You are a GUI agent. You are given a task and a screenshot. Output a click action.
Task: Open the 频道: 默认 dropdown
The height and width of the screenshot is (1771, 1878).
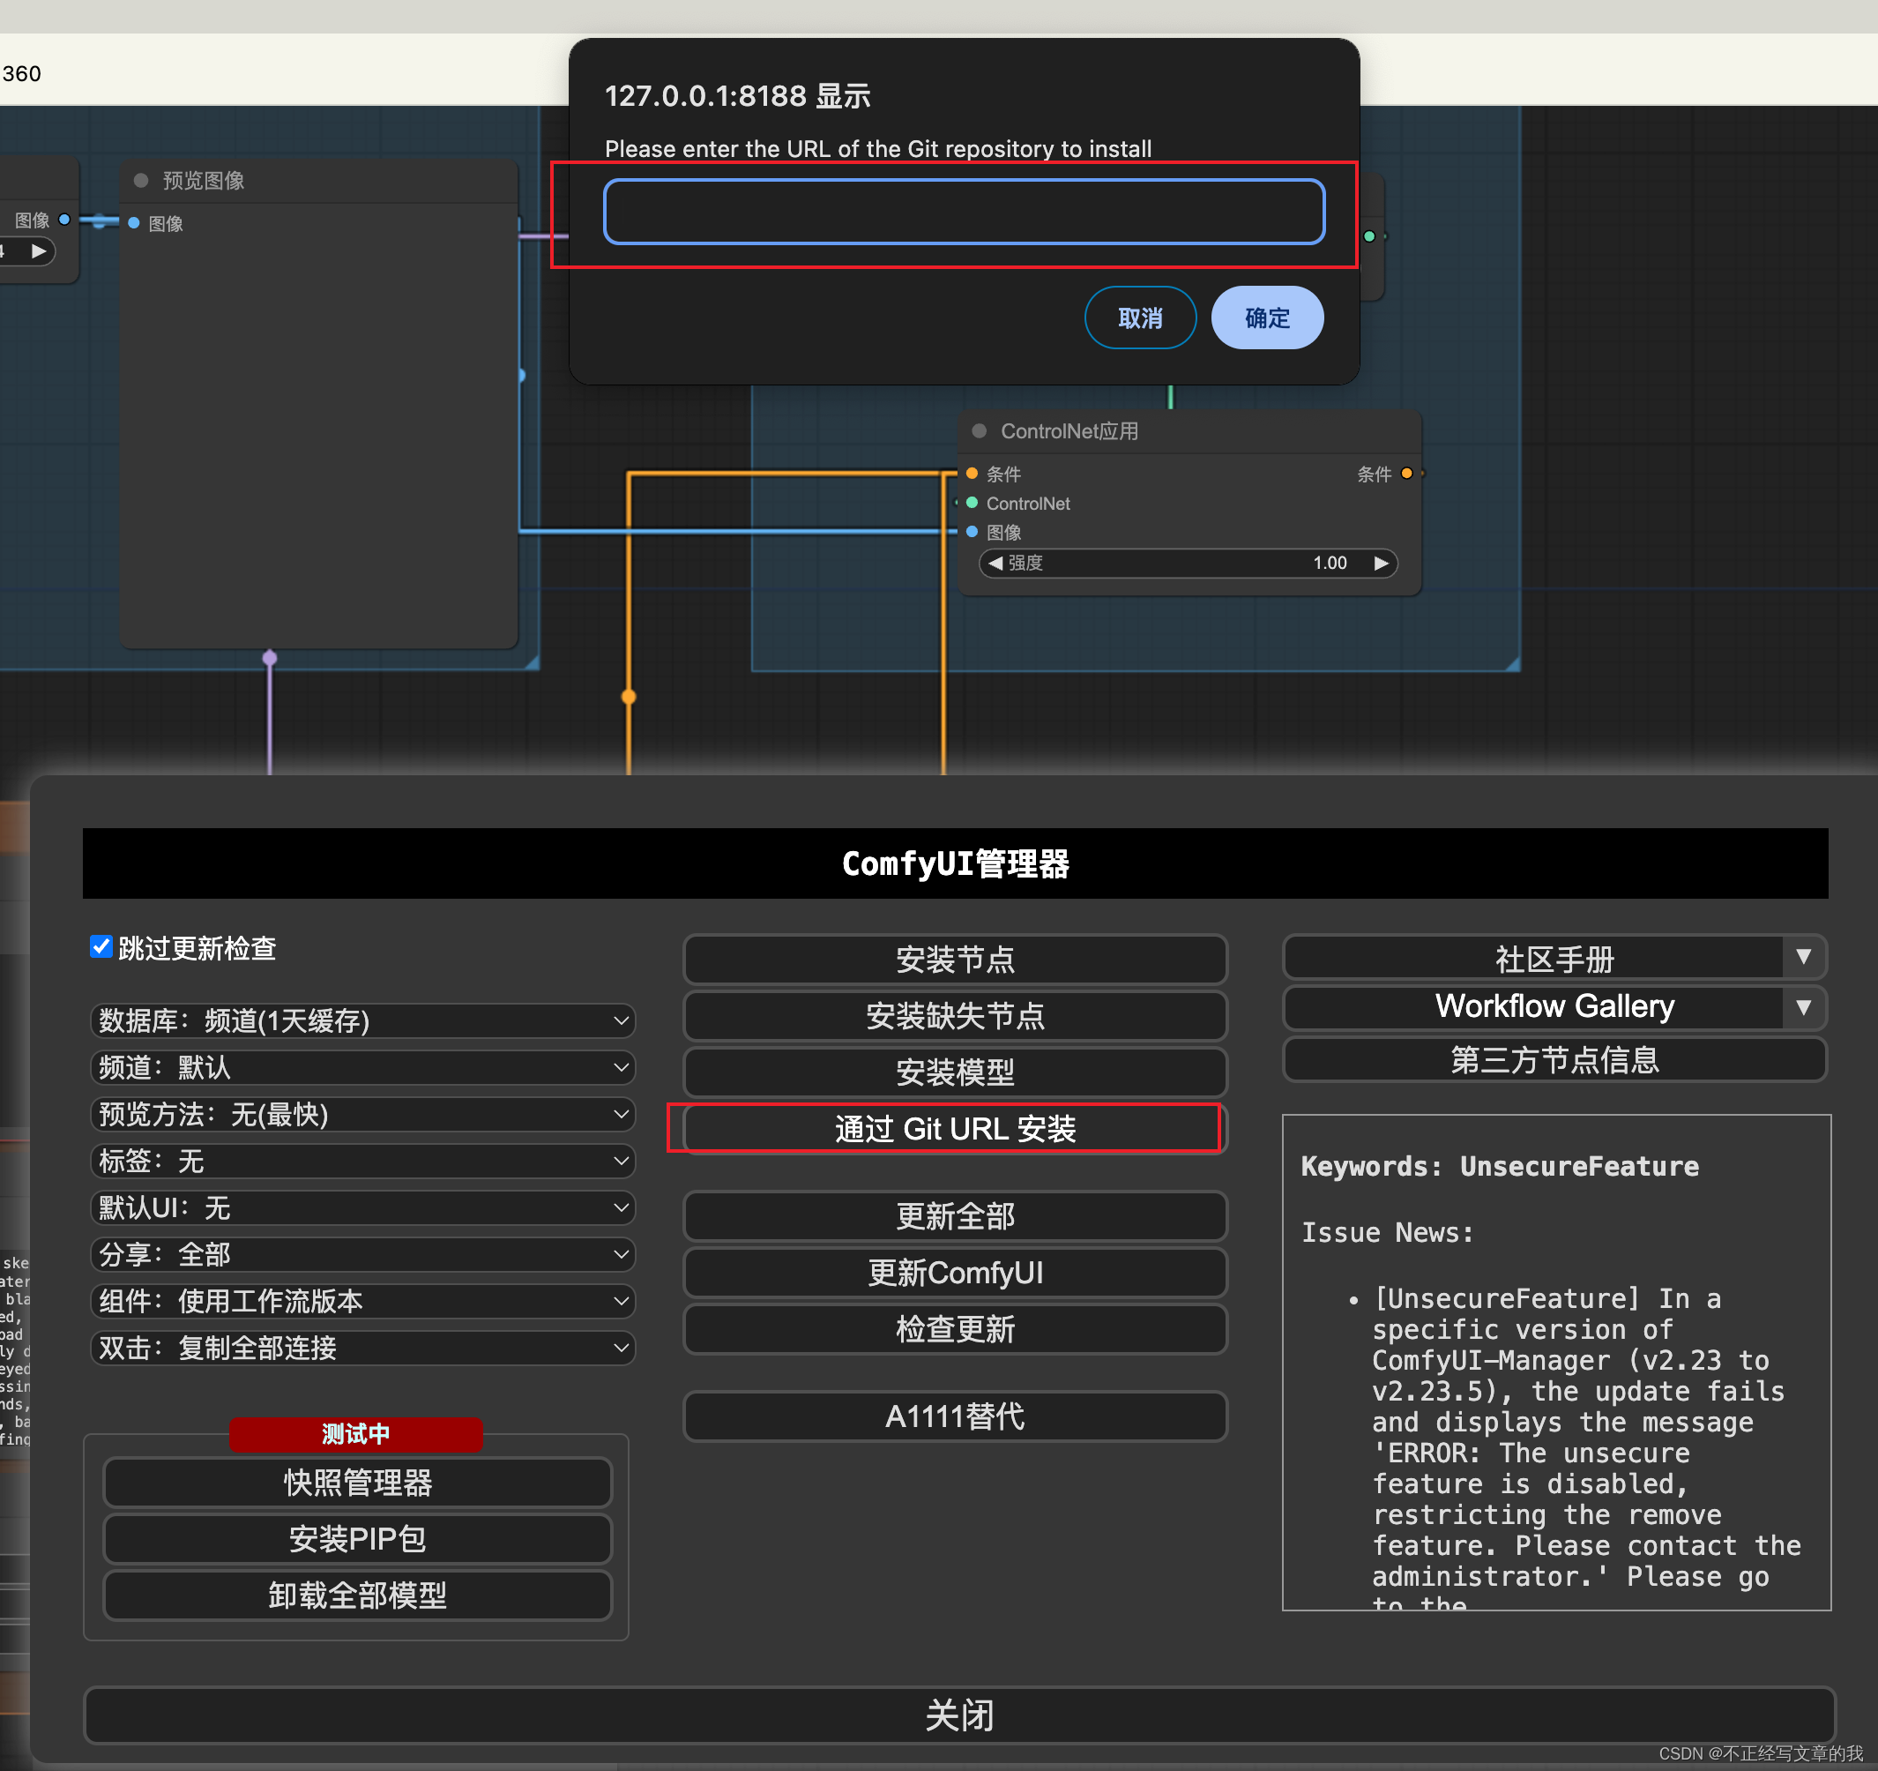[x=362, y=1068]
